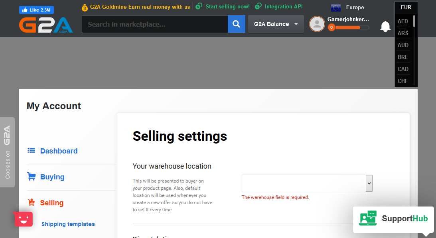Open the red chat bubble widget
The height and width of the screenshot is (238, 436).
(23, 219)
